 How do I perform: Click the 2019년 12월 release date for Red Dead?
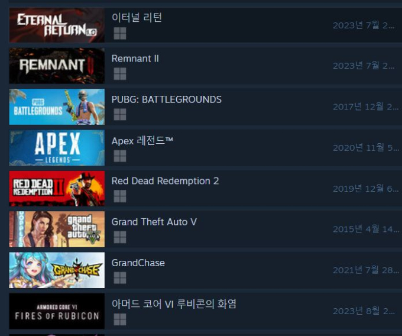(366, 189)
